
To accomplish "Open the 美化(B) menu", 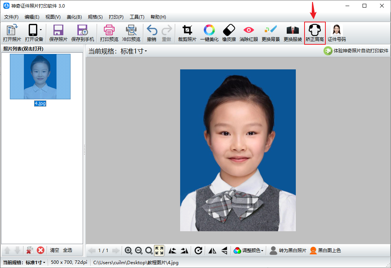I will [74, 17].
